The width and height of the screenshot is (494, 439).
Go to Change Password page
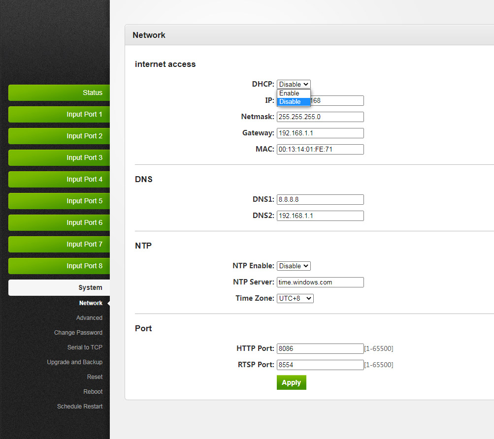point(78,333)
